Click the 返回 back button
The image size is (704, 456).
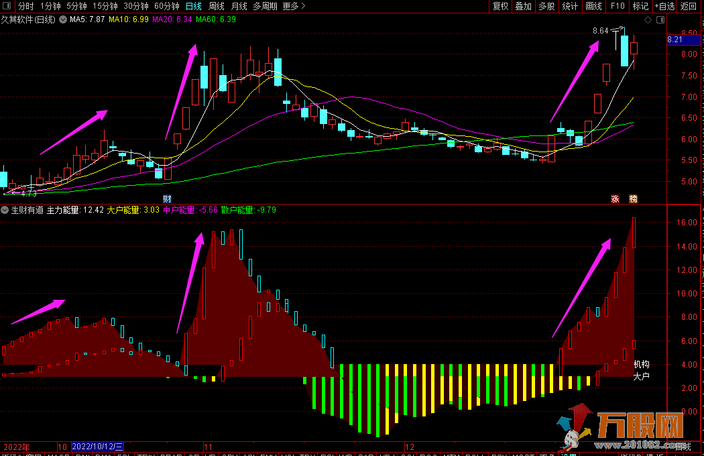tap(689, 6)
